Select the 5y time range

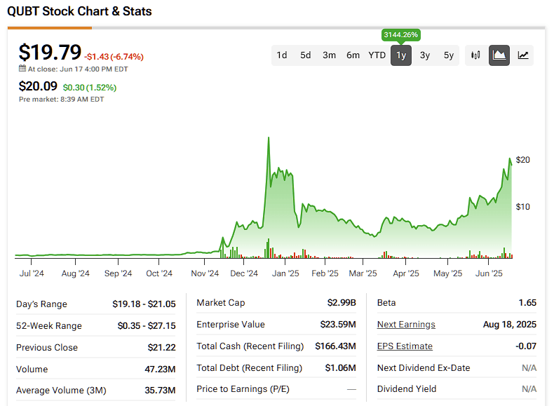(449, 55)
